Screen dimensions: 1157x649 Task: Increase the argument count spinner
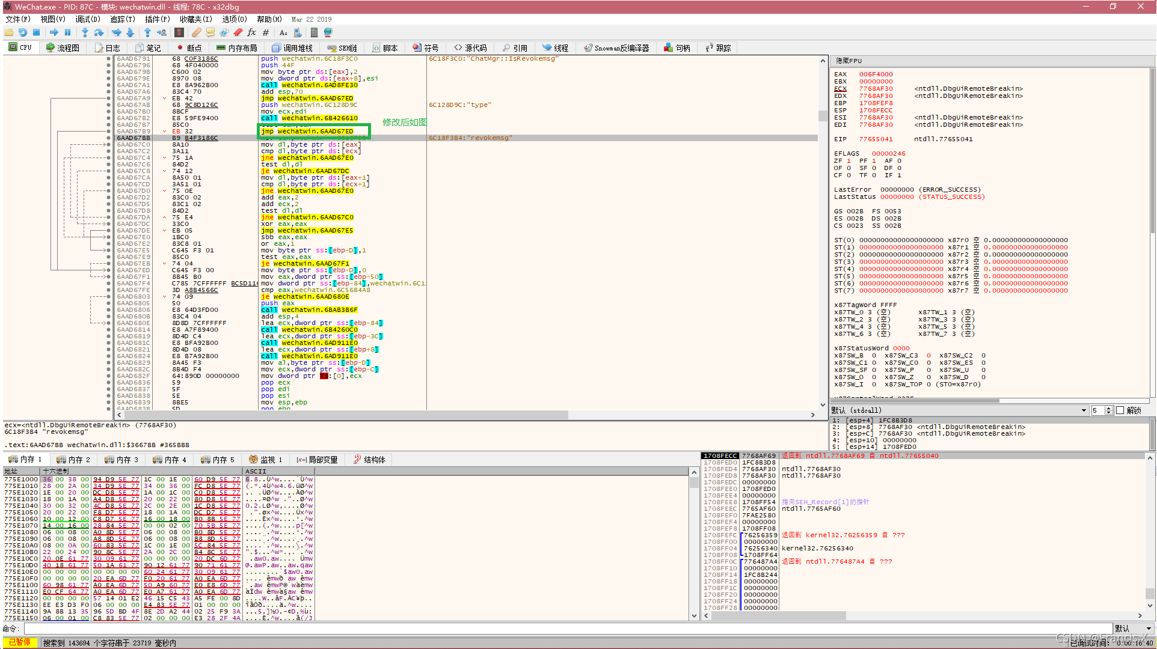point(1109,409)
